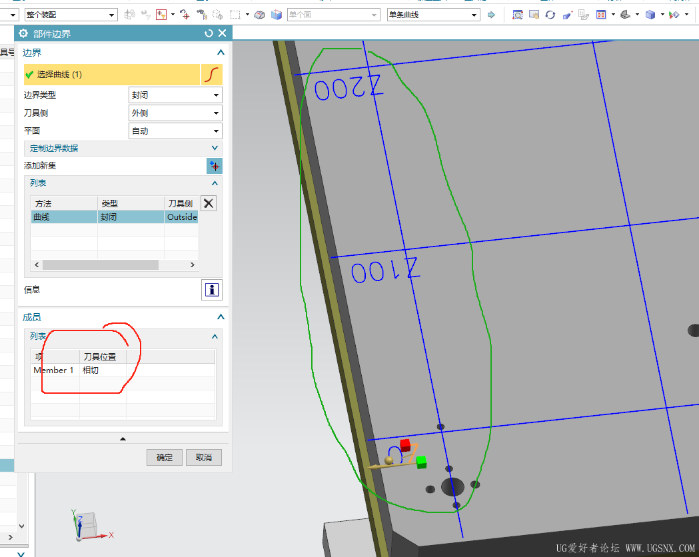Click the face highlight solid icon

[259, 15]
